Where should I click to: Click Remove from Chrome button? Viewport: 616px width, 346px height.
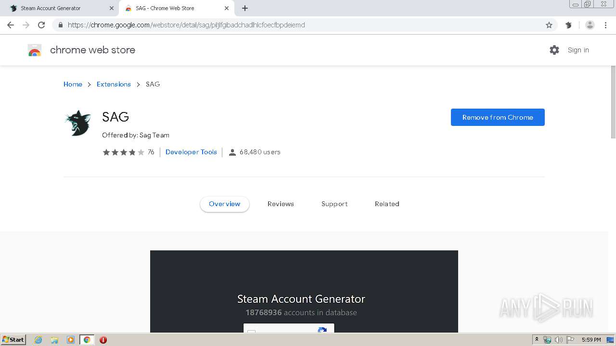[x=498, y=117]
